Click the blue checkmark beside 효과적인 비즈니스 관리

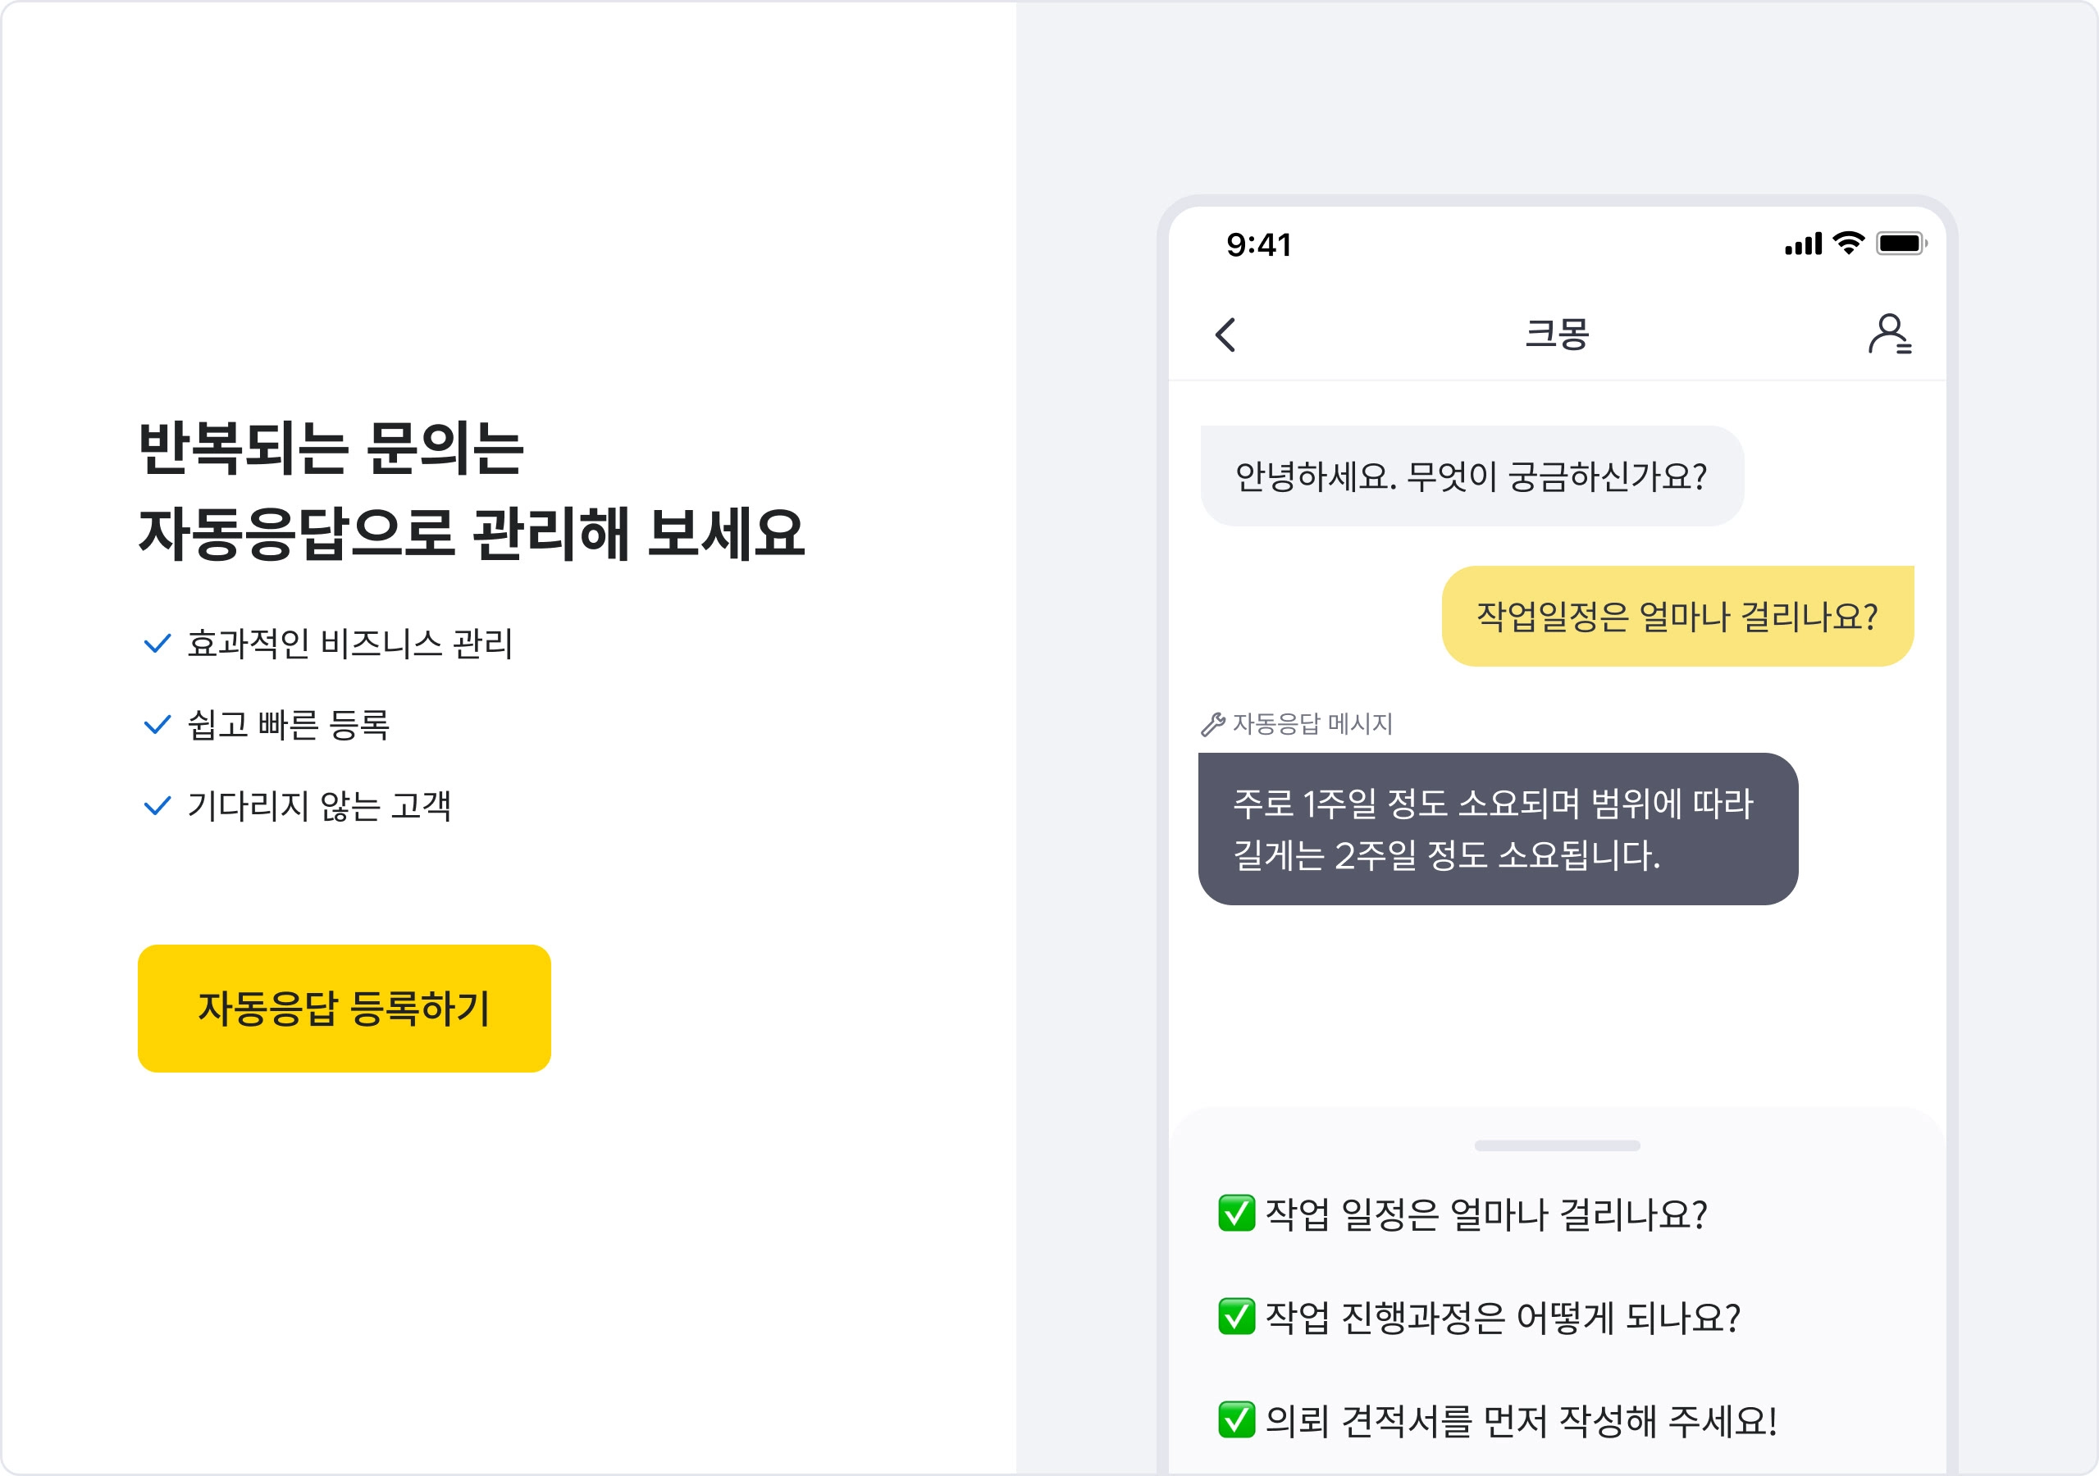pos(157,644)
